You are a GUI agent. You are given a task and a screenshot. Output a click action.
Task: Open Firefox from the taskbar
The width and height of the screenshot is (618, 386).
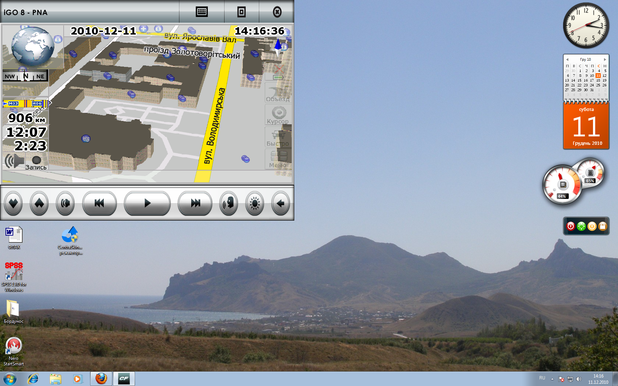point(101,379)
